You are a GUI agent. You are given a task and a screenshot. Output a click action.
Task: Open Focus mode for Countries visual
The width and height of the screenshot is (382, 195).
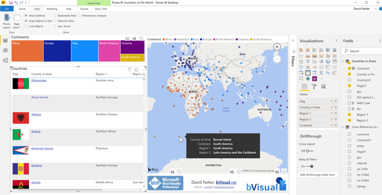click(x=137, y=69)
